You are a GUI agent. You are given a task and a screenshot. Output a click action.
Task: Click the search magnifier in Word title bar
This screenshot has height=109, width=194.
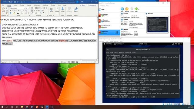tap(51, 2)
